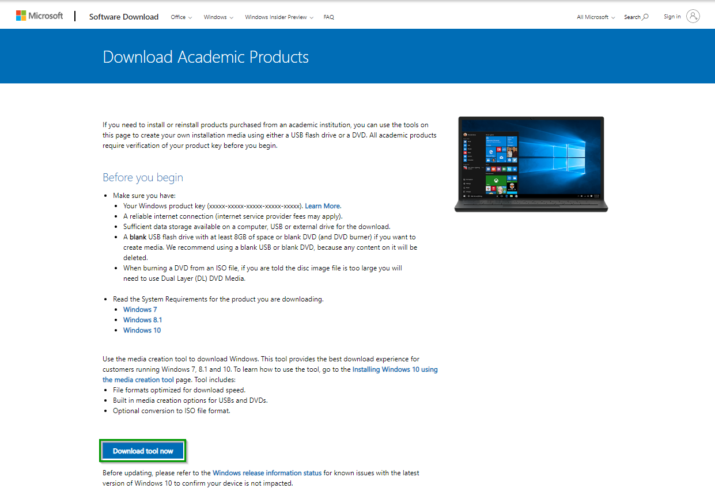Image resolution: width=715 pixels, height=500 pixels.
Task: Open Windows Insider Preview dropdown
Action: click(x=279, y=17)
